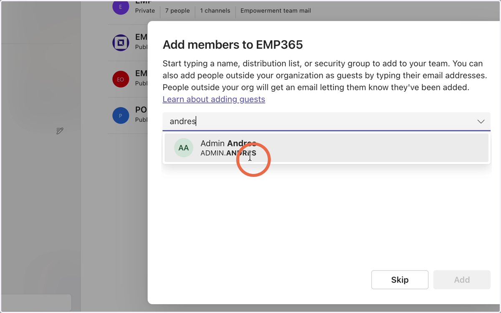Click the 7 people label
Viewport: 501px width, 313px height.
tap(177, 11)
